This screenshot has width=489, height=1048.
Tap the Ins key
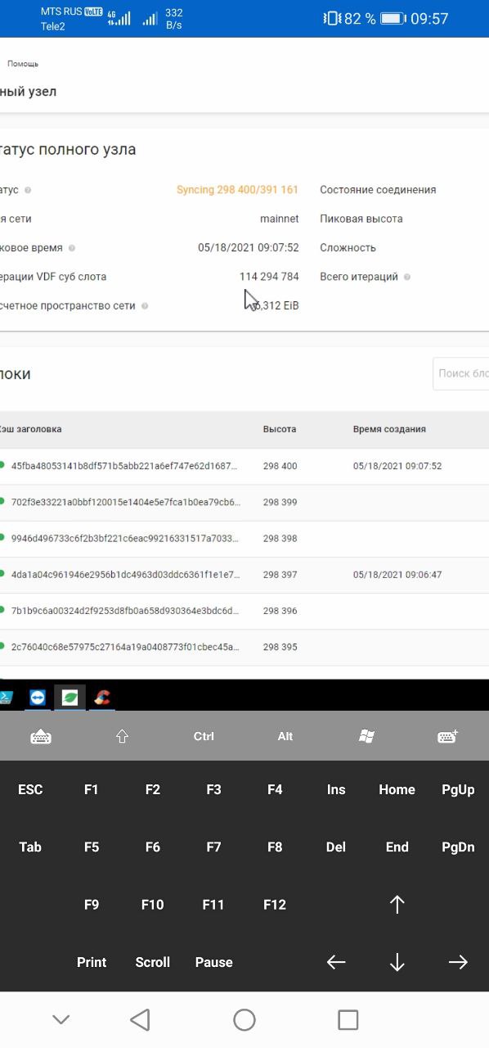coord(336,789)
